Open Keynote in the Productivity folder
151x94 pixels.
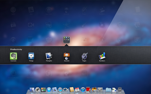pyautogui.click(x=67, y=56)
